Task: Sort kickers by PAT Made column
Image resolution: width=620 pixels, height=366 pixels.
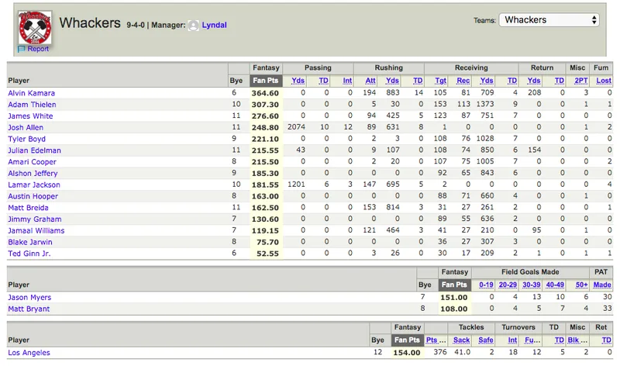Action: (602, 285)
